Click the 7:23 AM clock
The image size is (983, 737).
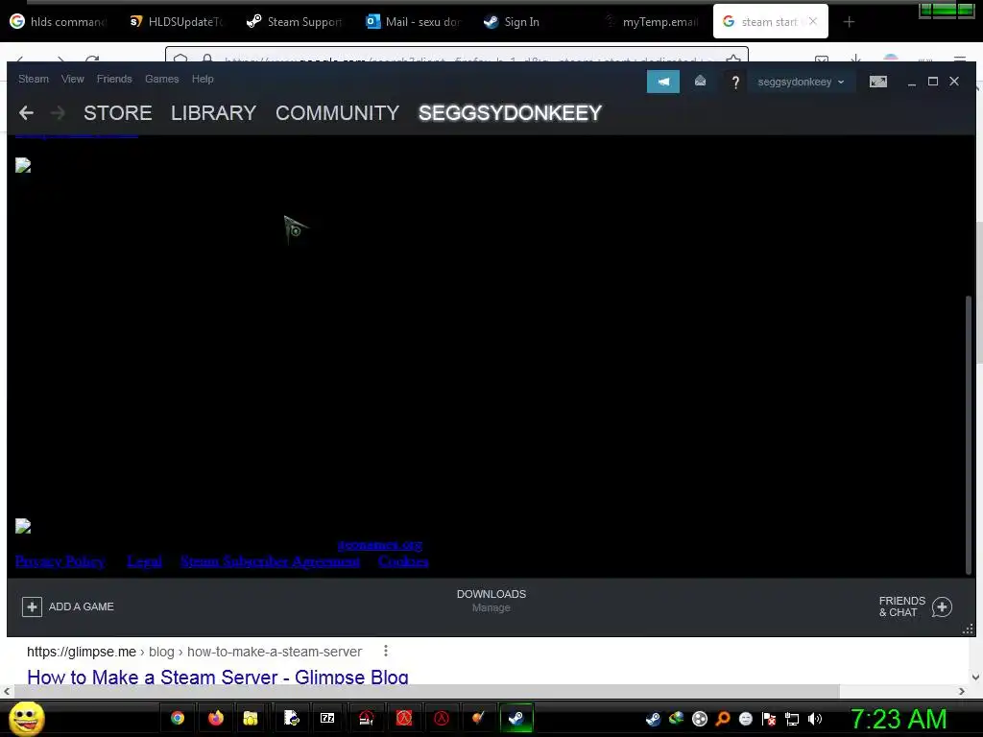click(898, 719)
